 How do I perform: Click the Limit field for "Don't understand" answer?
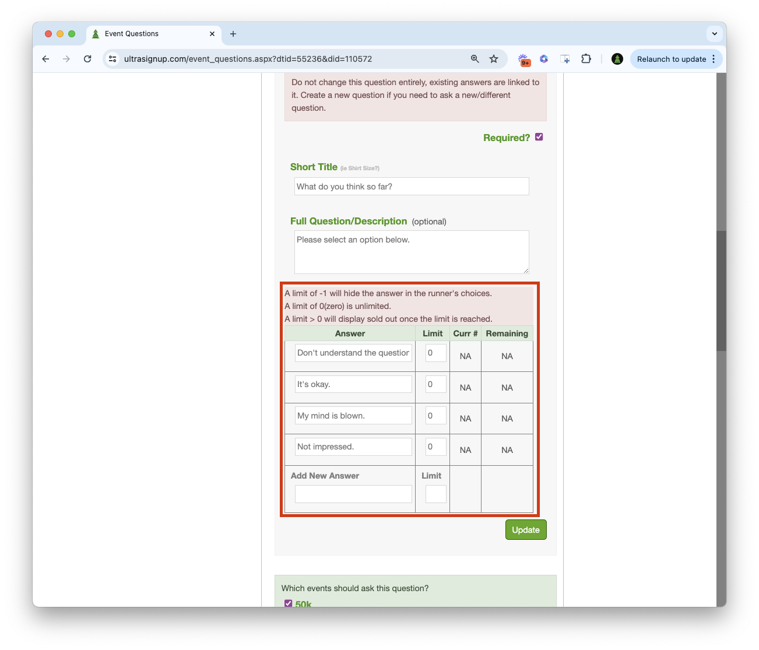pyautogui.click(x=436, y=353)
